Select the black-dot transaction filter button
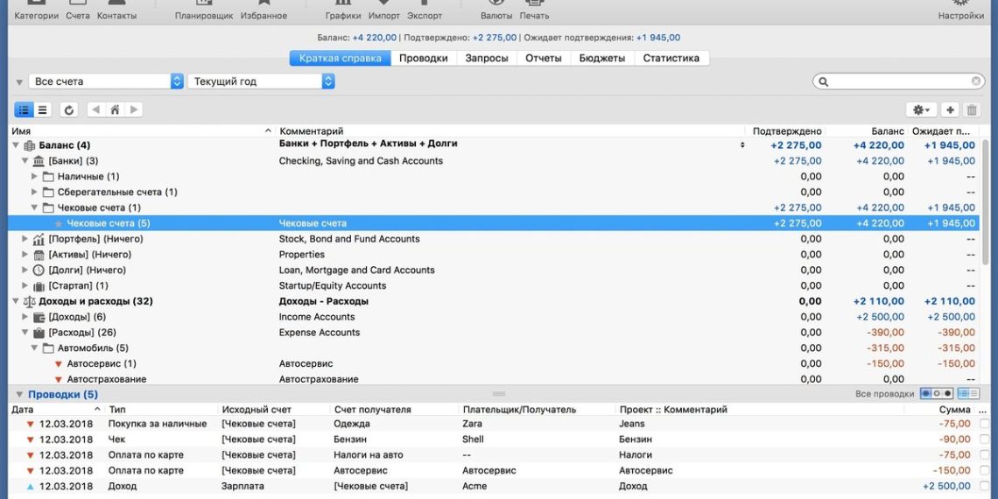The height and width of the screenshot is (499, 998). point(946,394)
